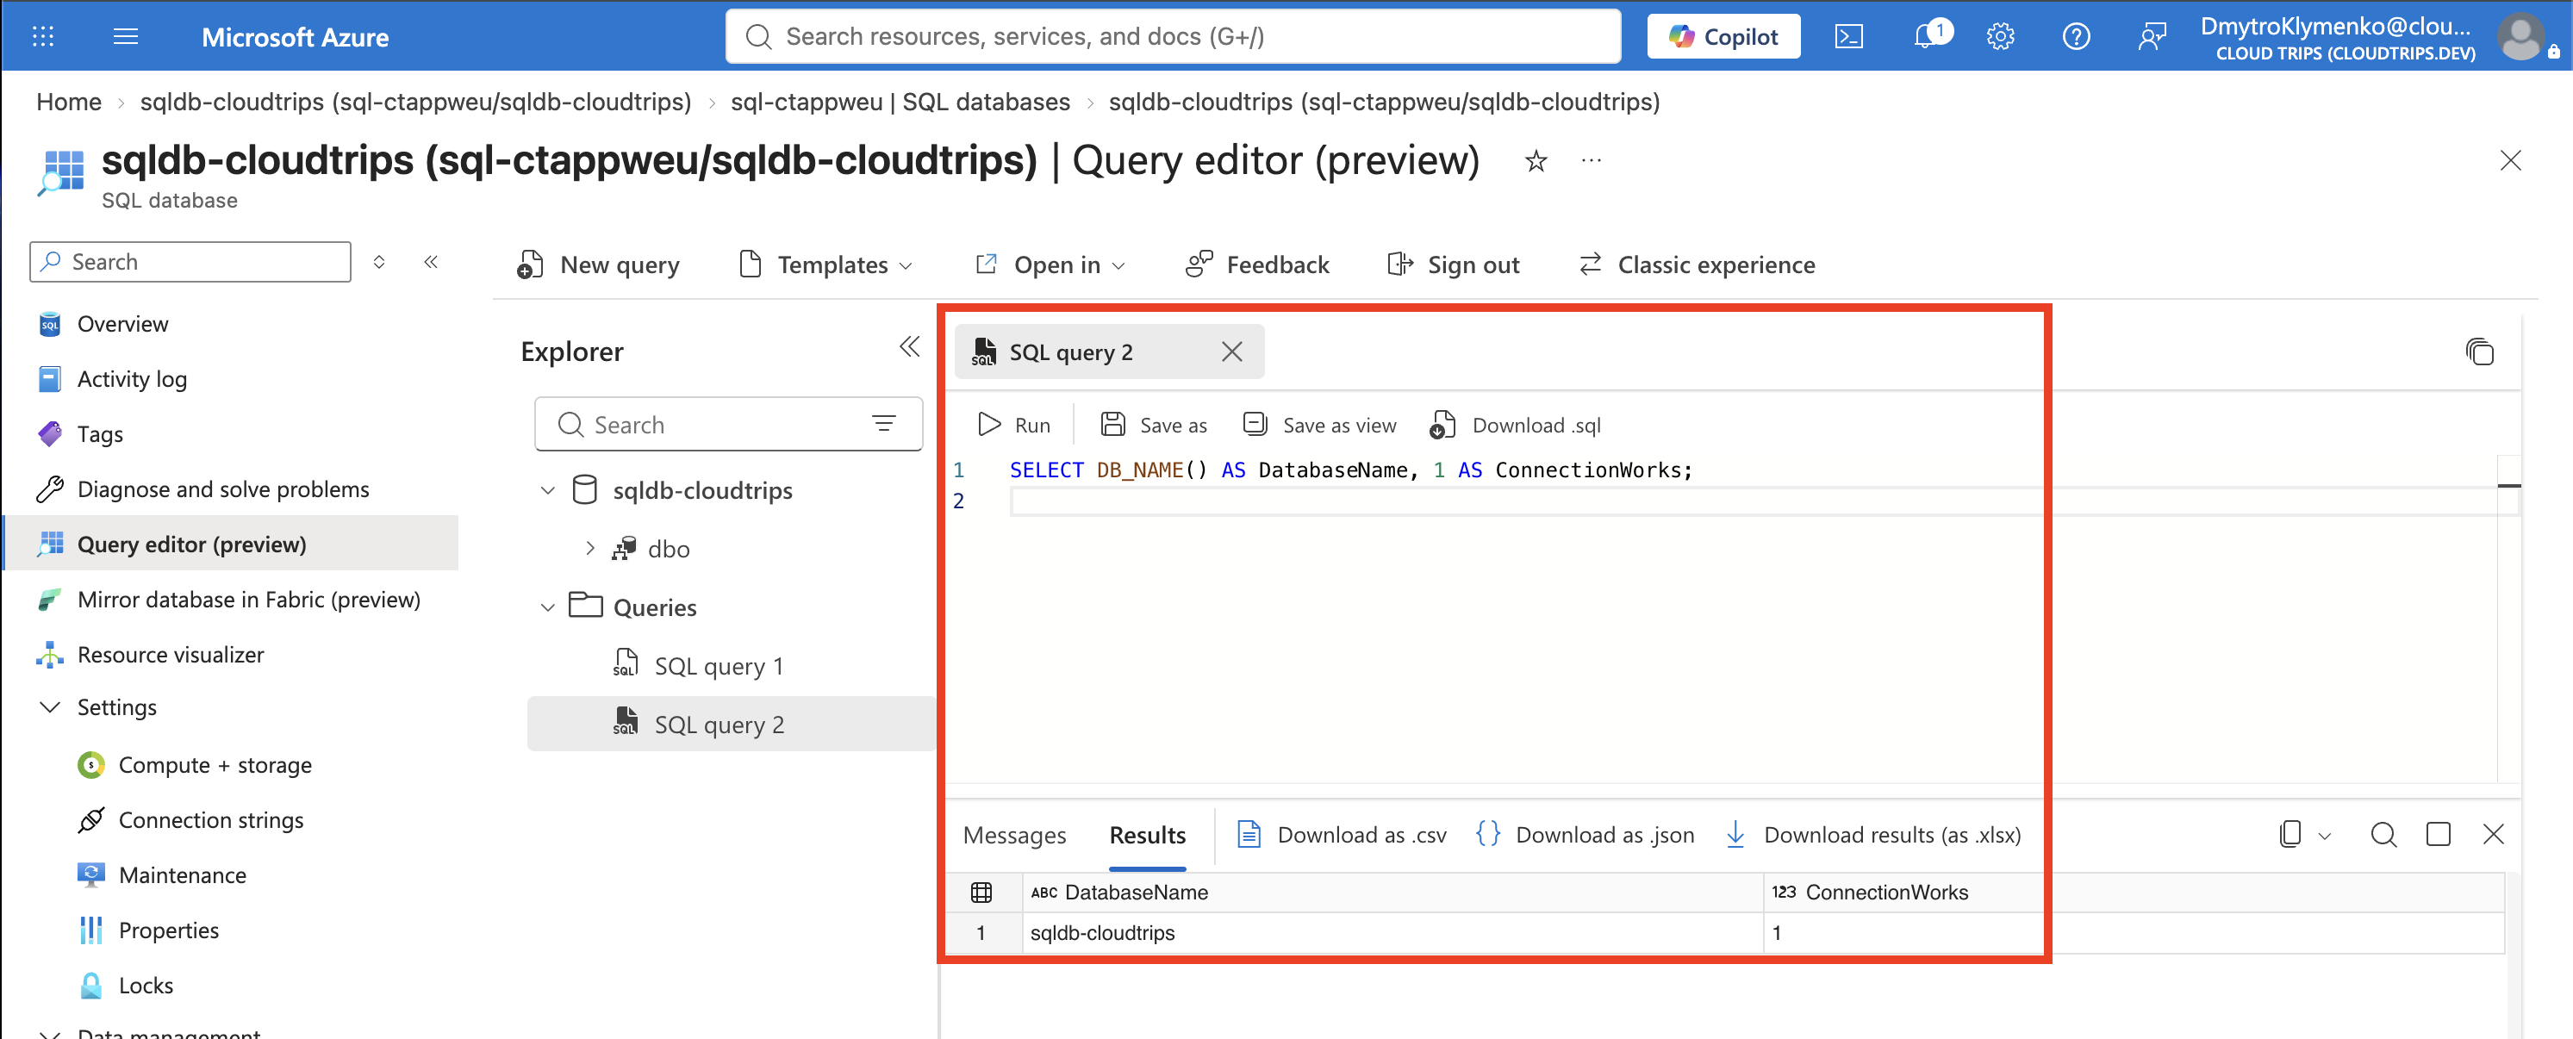2573x1039 pixels.
Task: Switch to the Messages tab
Action: pyautogui.click(x=1014, y=835)
